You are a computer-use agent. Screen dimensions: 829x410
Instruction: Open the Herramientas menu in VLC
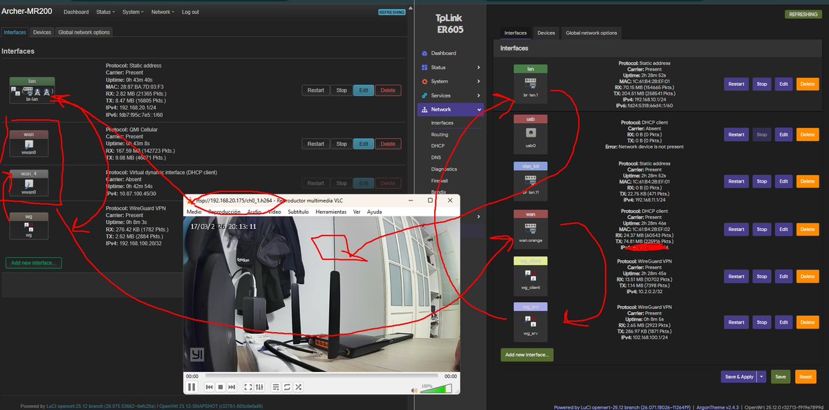click(331, 212)
